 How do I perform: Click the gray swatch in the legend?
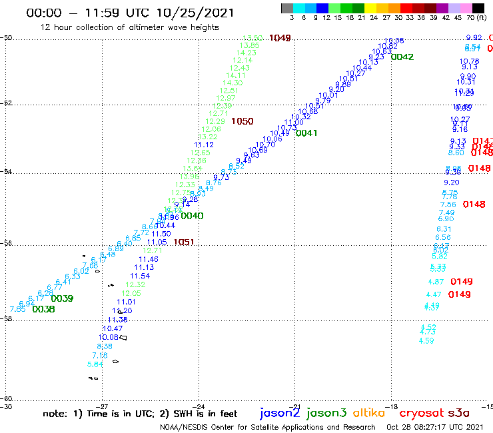tap(287, 8)
